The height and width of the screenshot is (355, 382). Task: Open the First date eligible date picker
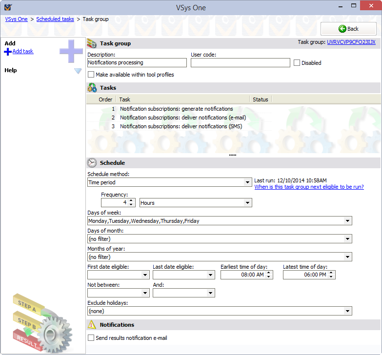pyautogui.click(x=145, y=275)
